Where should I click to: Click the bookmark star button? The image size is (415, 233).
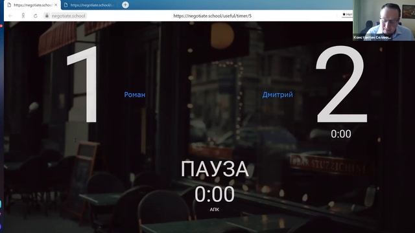[x=344, y=14]
